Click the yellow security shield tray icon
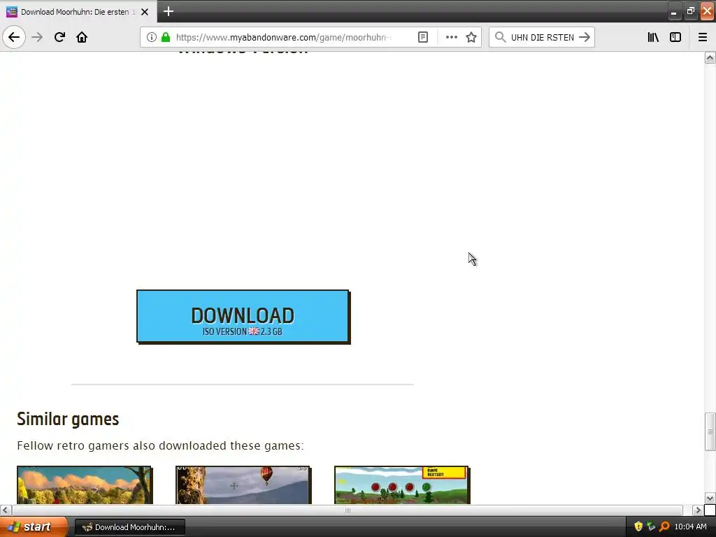 (x=638, y=527)
